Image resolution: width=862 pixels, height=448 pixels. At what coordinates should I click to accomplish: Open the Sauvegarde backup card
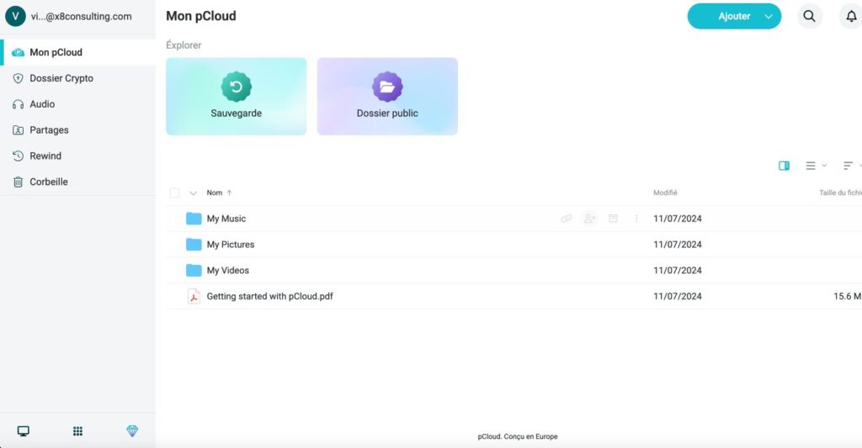click(237, 96)
